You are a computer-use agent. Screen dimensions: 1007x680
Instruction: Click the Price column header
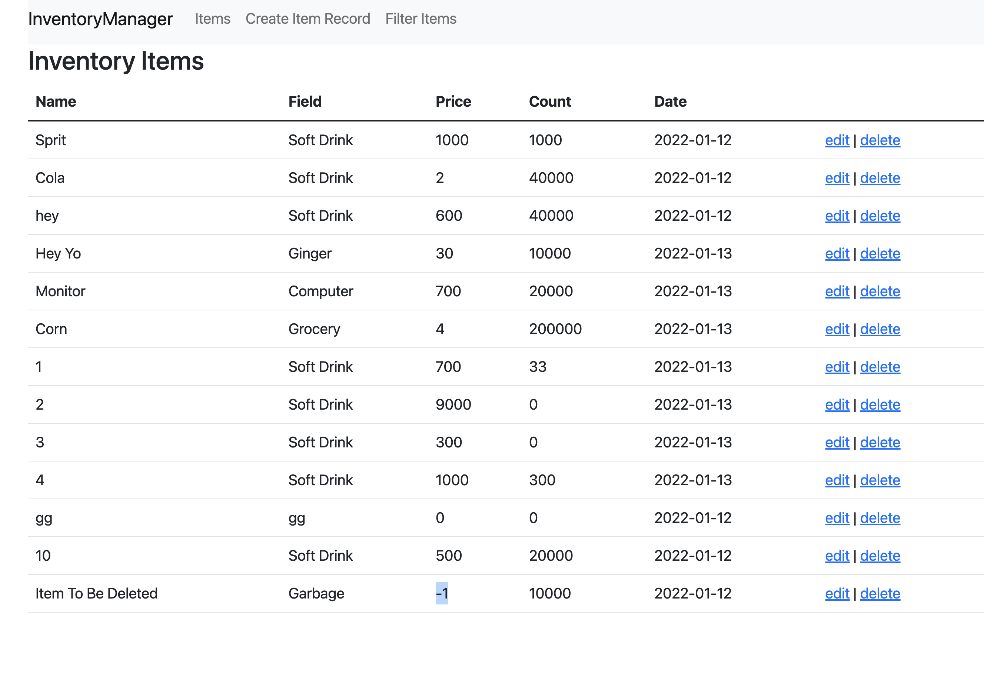click(x=453, y=102)
